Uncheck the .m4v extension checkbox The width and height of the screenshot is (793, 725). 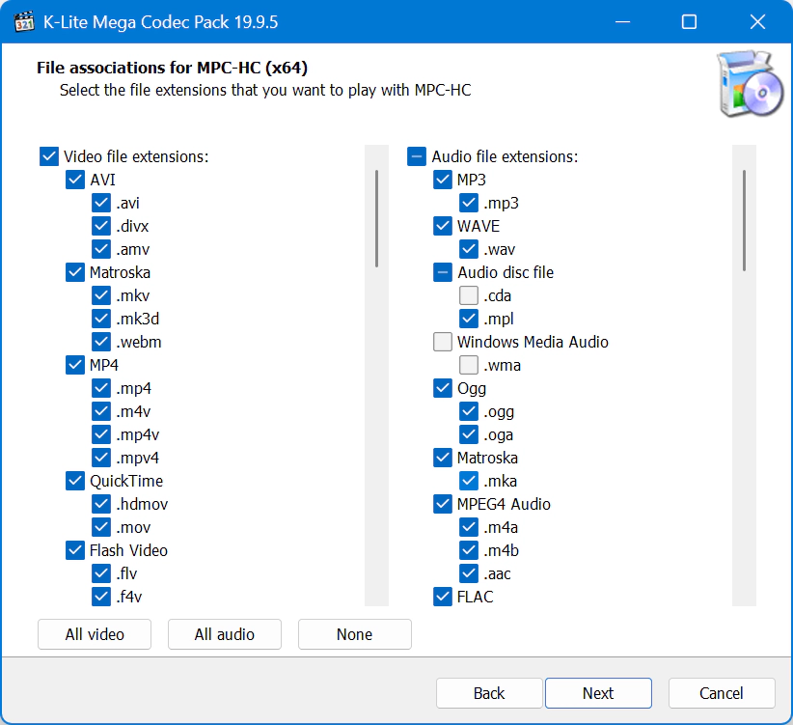tap(101, 411)
